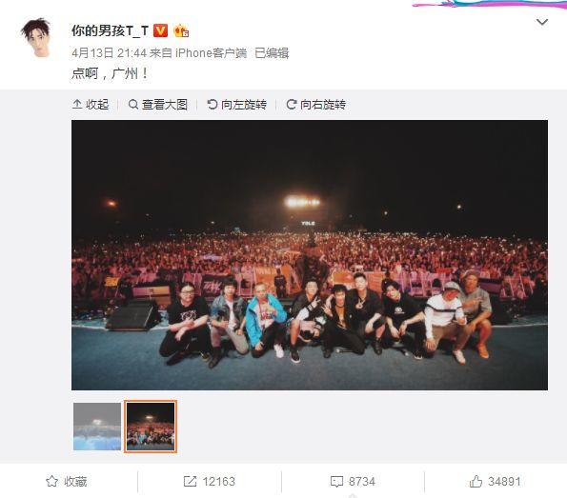Like the post via thumbs-up icon
The height and width of the screenshot is (498, 567).
476,481
